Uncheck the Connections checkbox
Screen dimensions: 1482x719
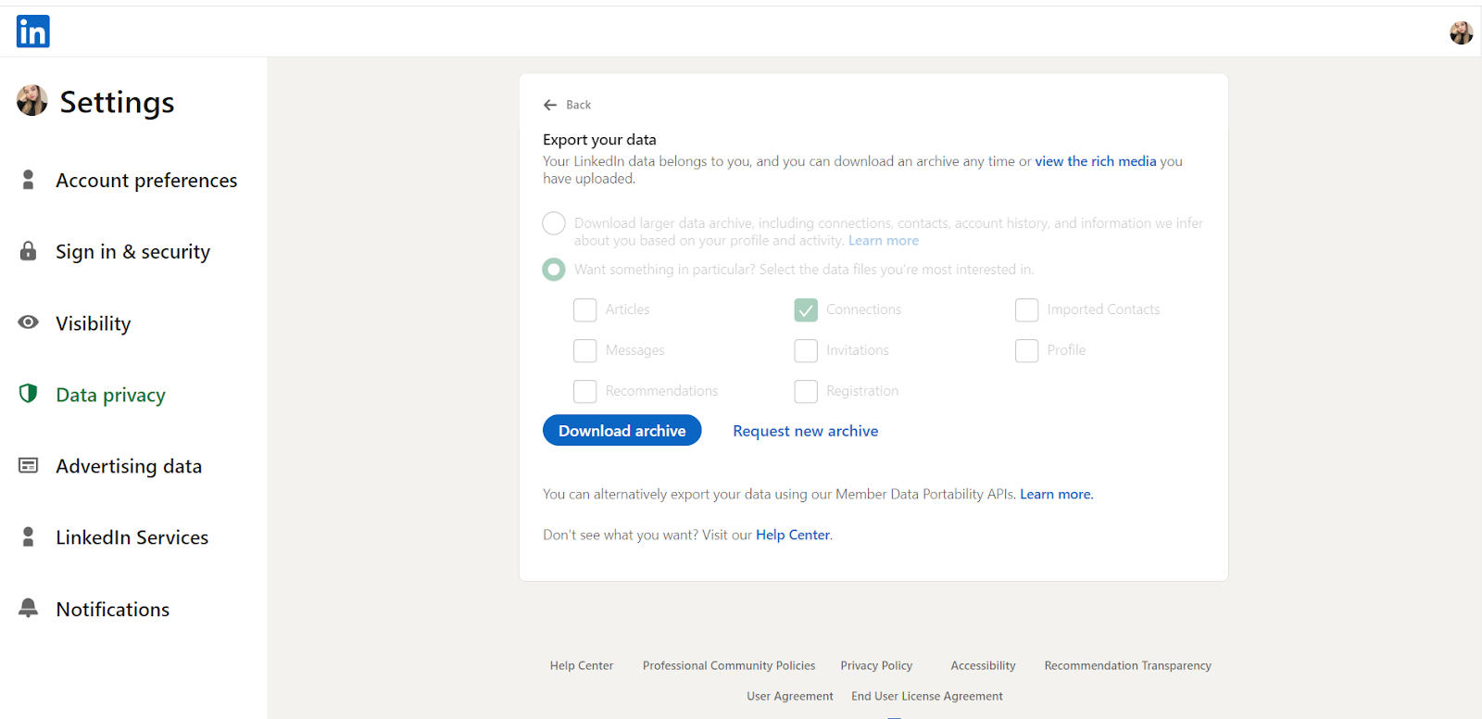(x=806, y=309)
